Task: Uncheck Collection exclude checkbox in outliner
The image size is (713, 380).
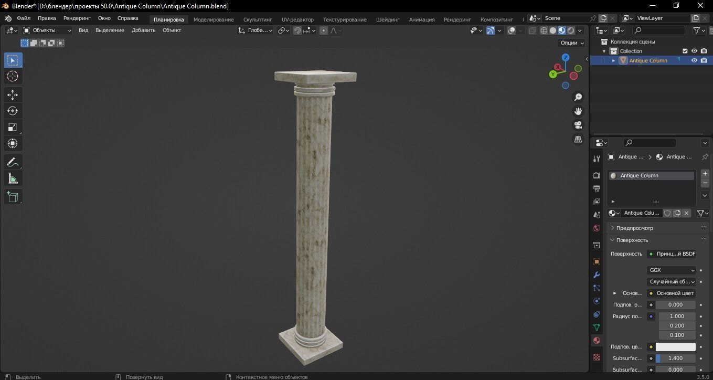Action: click(x=685, y=51)
